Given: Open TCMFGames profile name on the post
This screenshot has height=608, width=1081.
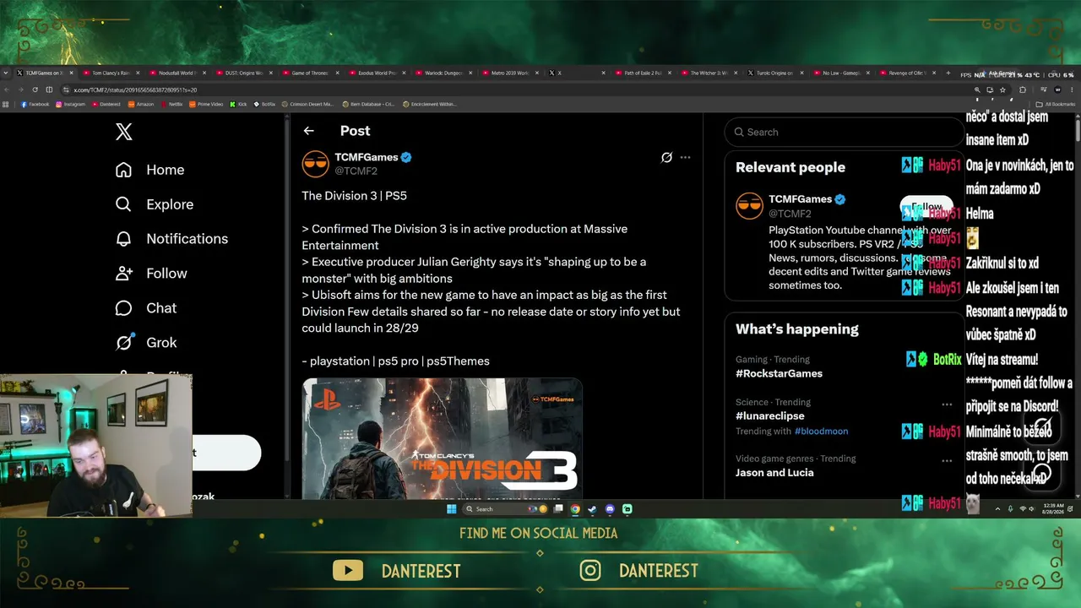Looking at the screenshot, I should pyautogui.click(x=366, y=157).
